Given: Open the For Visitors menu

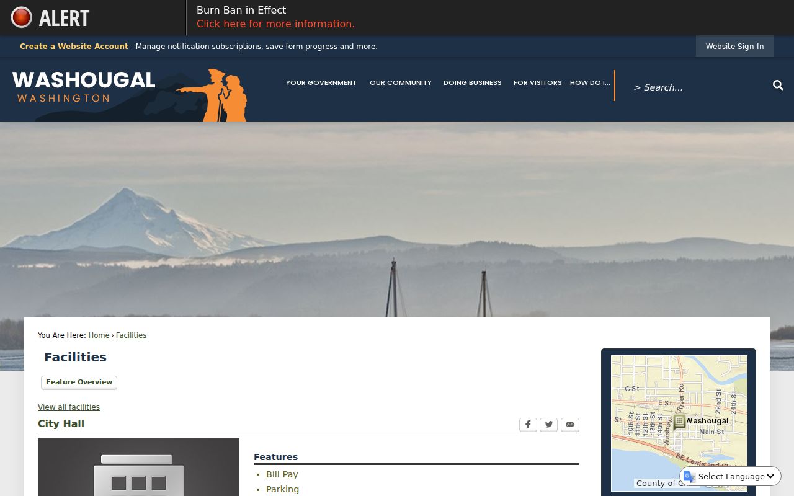Looking at the screenshot, I should tap(538, 82).
